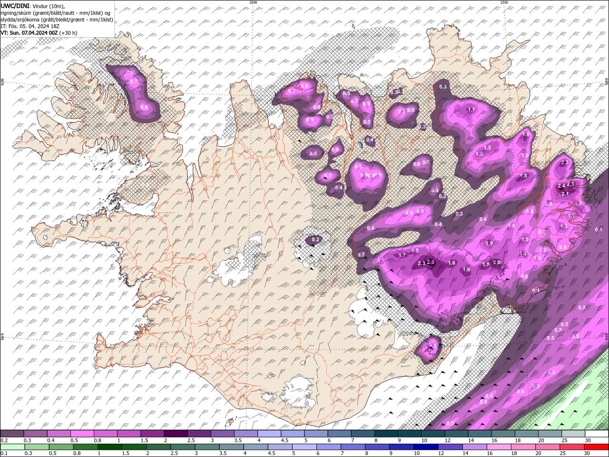The image size is (609, 457).
Task: Pick lower legend violet swatch at 12
Action: point(450,447)
